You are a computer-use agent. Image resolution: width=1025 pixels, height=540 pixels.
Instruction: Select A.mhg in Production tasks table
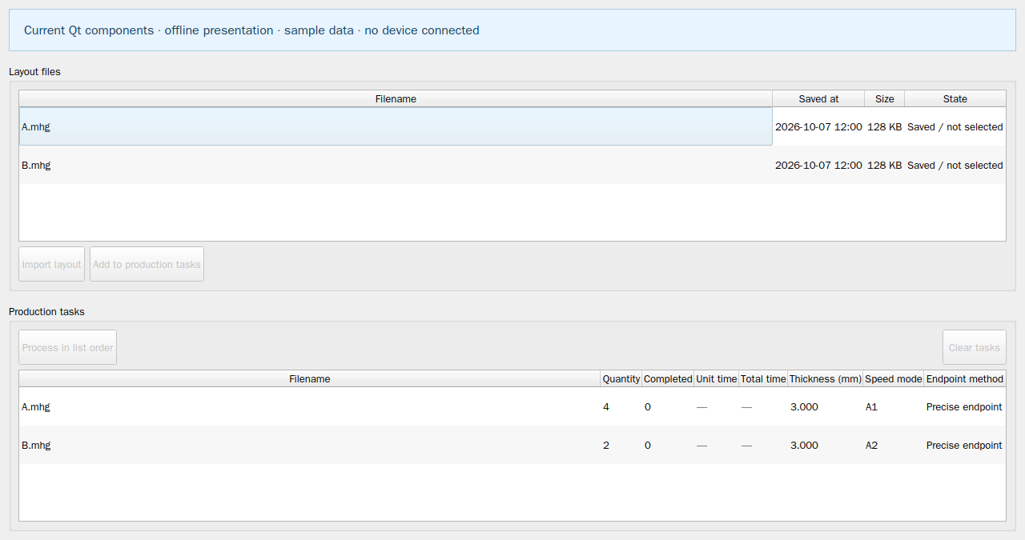310,406
